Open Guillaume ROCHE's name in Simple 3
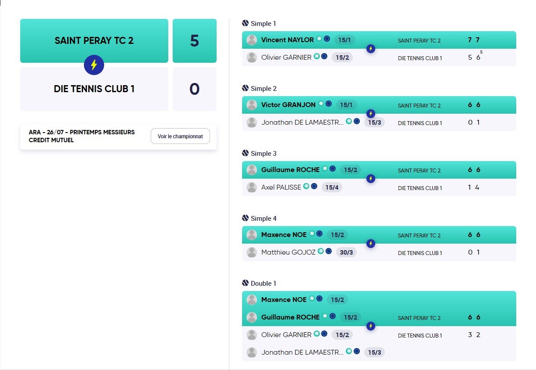 pyautogui.click(x=290, y=169)
